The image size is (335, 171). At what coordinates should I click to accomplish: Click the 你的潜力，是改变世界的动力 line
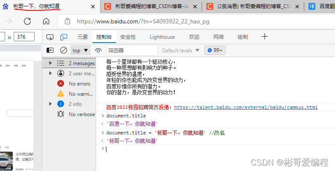(x=141, y=92)
